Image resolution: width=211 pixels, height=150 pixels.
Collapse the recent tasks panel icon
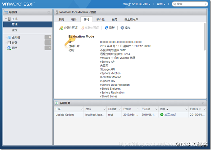[x=203, y=103]
